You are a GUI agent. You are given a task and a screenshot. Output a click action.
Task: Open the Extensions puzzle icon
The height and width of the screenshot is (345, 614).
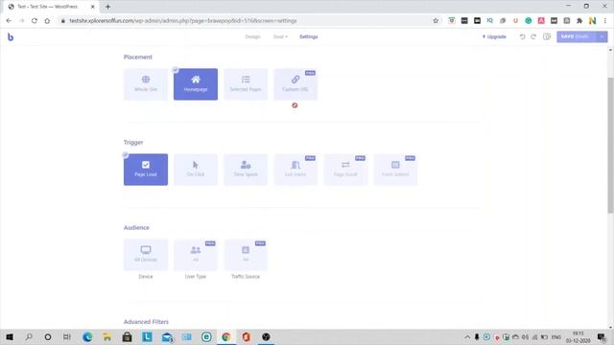pos(579,21)
